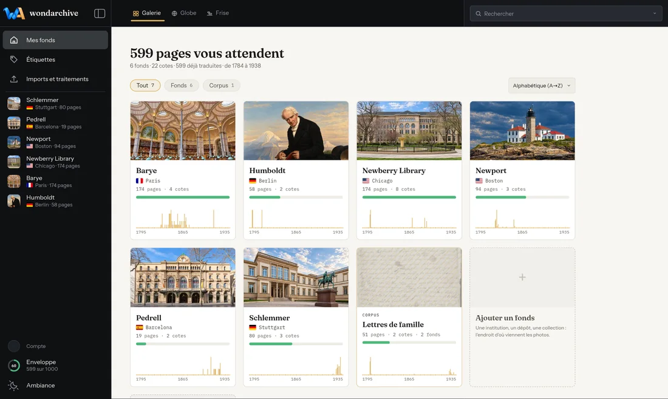Click the Mes fonds home icon

point(14,40)
